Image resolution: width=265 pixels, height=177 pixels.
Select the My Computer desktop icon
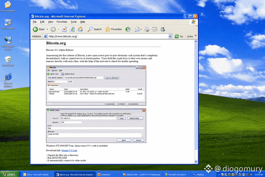[x=8, y=24]
